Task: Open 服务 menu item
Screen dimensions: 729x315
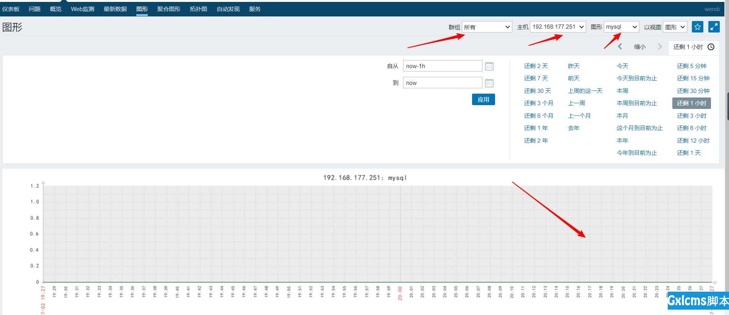Action: click(255, 9)
